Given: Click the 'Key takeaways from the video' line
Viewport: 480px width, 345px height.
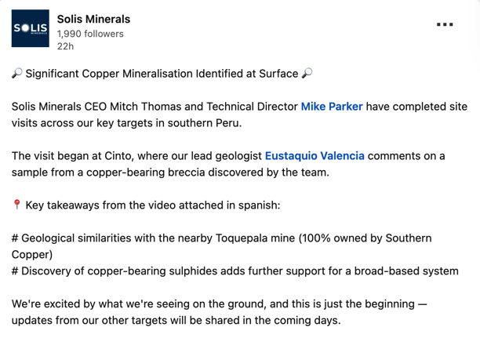Looking at the screenshot, I should pos(153,205).
